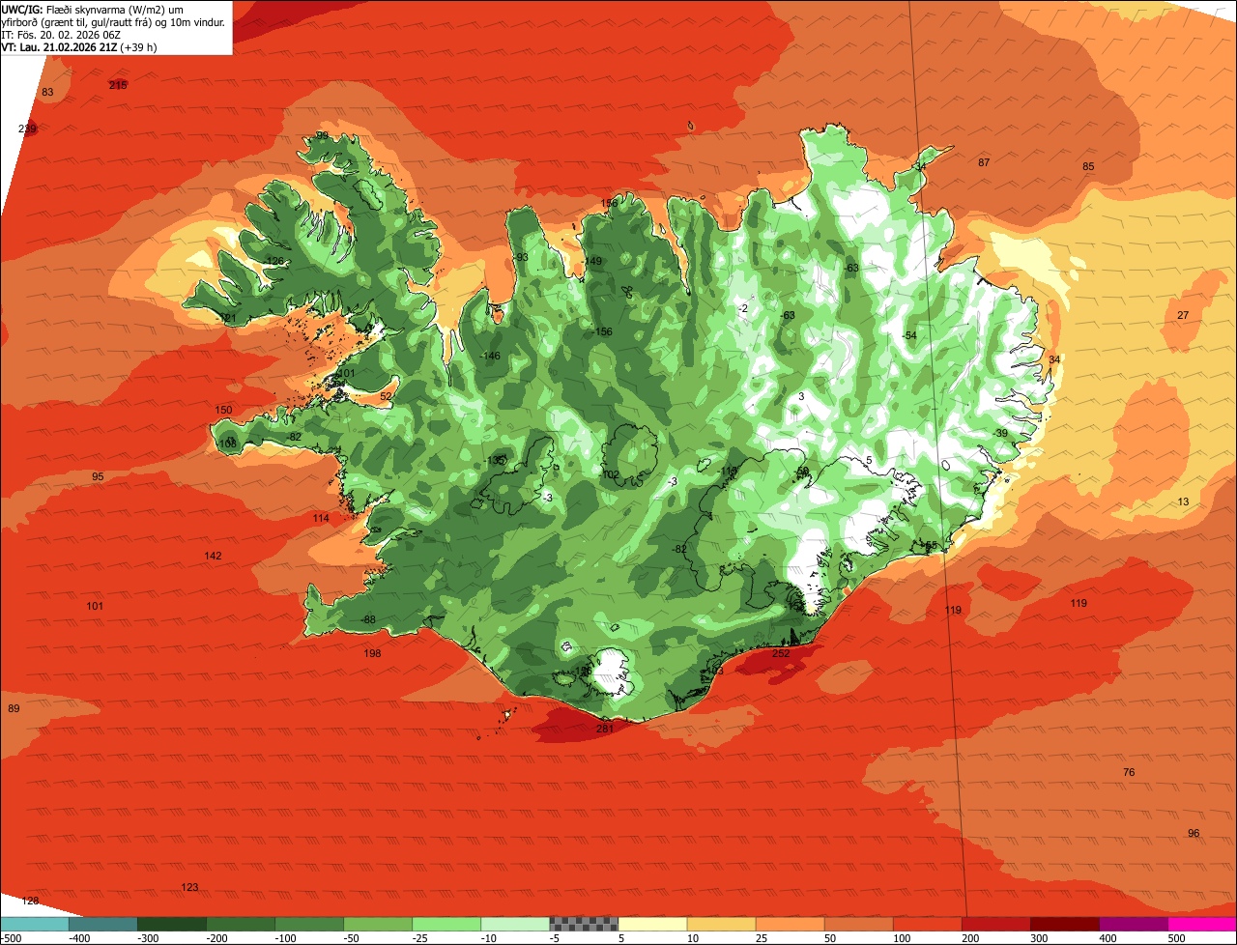Click the map value -149 in north Iceland

click(592, 262)
